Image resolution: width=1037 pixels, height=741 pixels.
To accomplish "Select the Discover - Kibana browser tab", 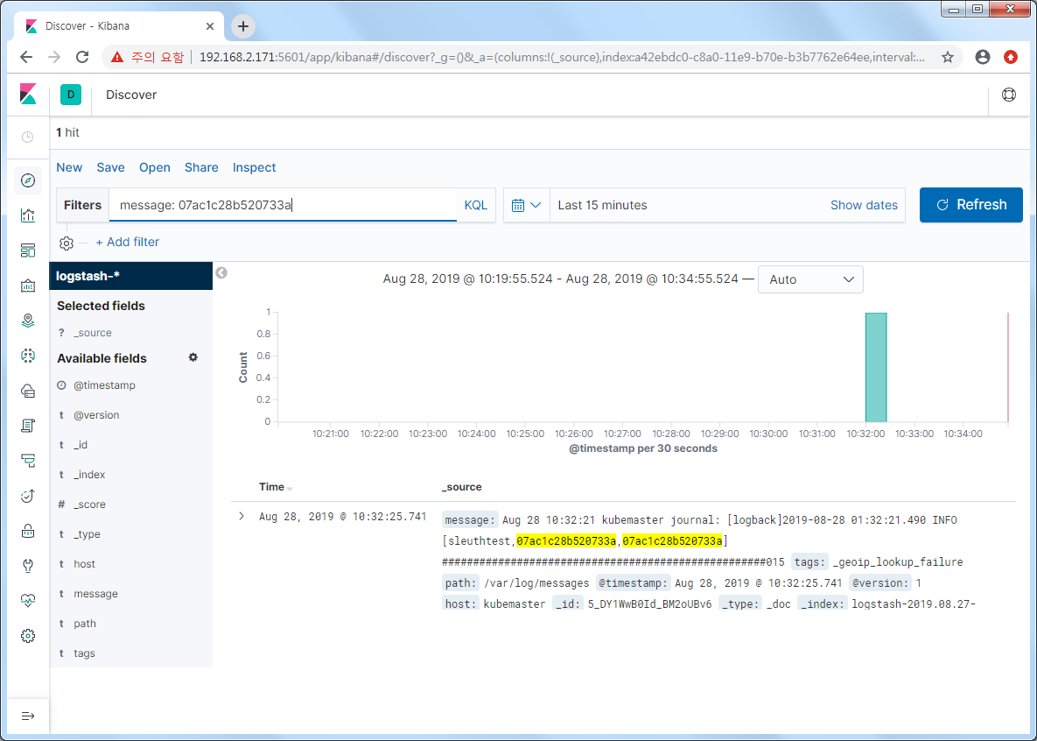I will coord(119,26).
